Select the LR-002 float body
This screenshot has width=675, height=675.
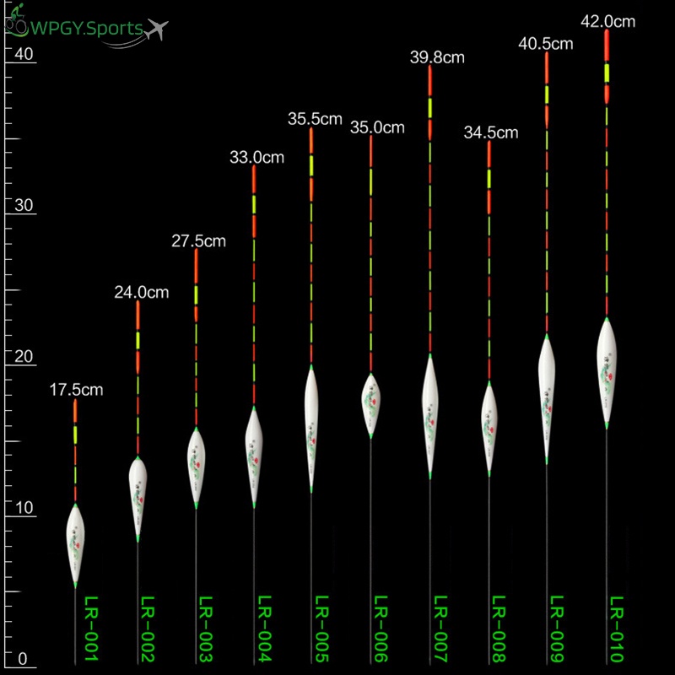coord(138,499)
